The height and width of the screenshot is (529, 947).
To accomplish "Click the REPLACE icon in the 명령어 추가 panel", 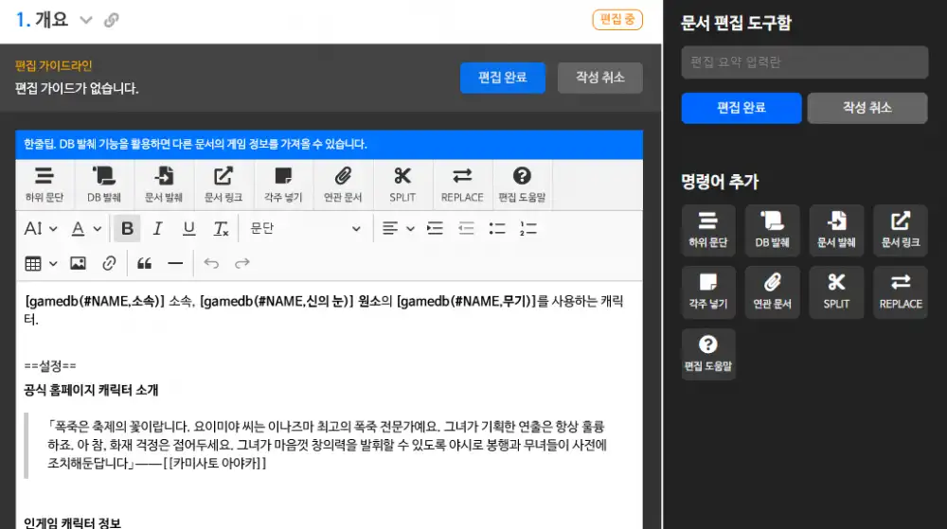I will [x=900, y=290].
